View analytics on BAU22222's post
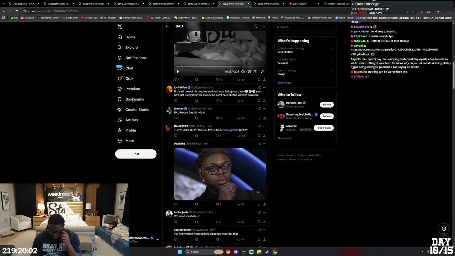 (x=241, y=135)
